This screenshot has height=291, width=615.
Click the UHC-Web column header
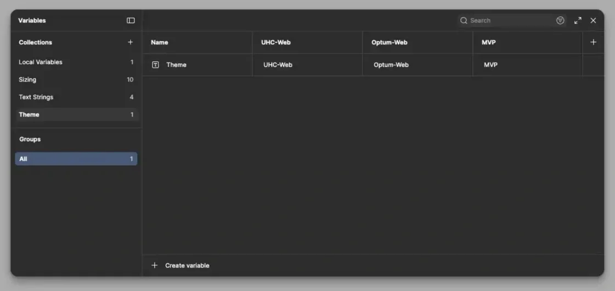[307, 42]
